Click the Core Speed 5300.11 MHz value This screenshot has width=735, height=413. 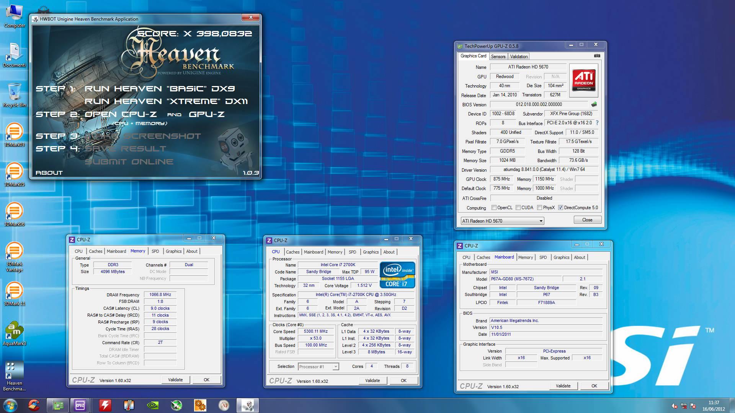315,332
